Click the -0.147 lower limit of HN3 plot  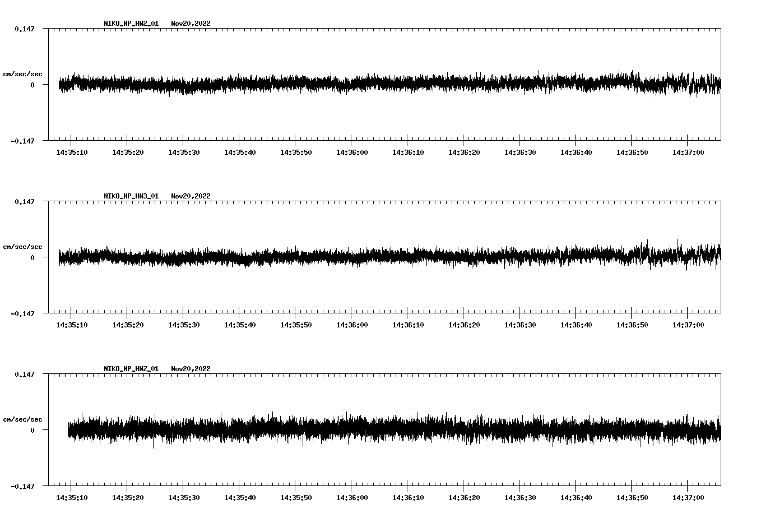(22, 314)
